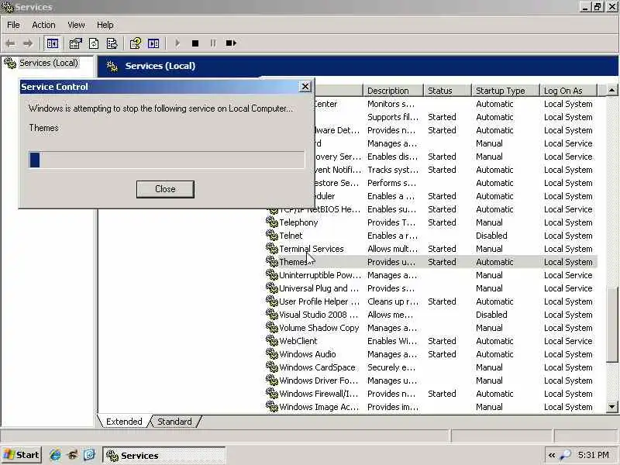Click the gear icon beside Windows Audio
The image size is (620, 465).
point(272,354)
